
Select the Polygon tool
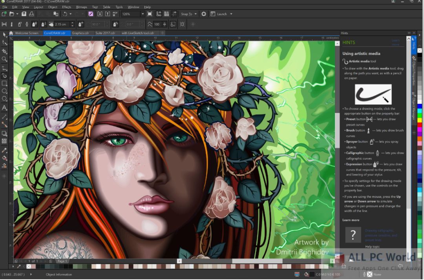point(4,99)
